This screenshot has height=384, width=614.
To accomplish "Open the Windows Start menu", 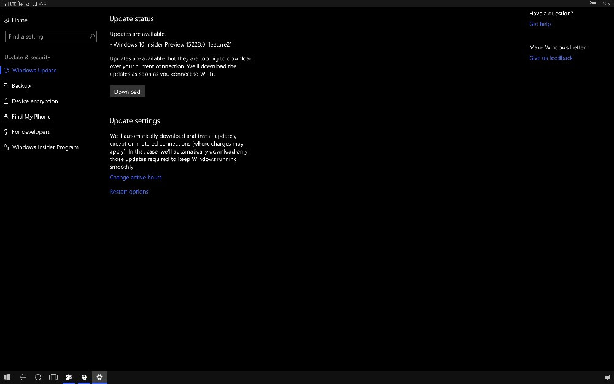I will pyautogui.click(x=7, y=377).
